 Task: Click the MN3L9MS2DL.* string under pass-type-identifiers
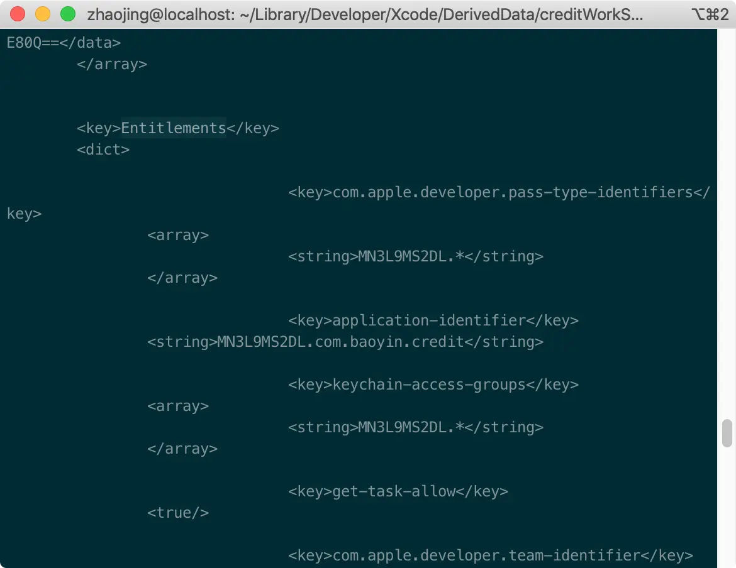[416, 256]
